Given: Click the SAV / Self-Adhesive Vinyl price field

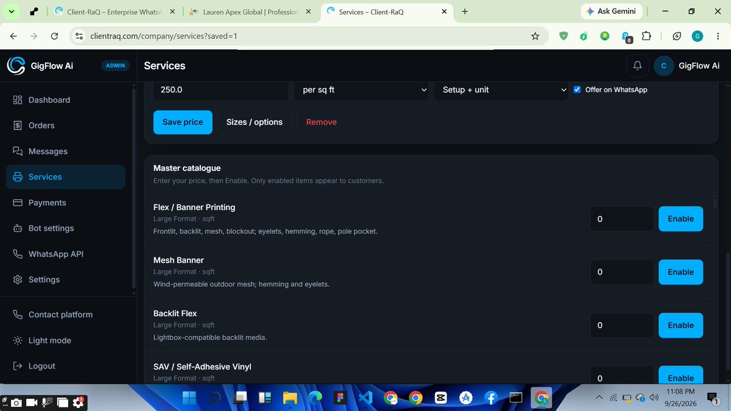Looking at the screenshot, I should click(x=622, y=376).
